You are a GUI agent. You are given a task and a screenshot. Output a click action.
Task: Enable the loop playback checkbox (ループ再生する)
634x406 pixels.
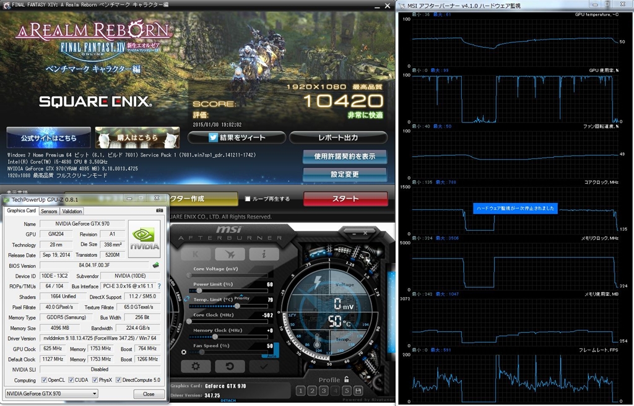tap(248, 199)
